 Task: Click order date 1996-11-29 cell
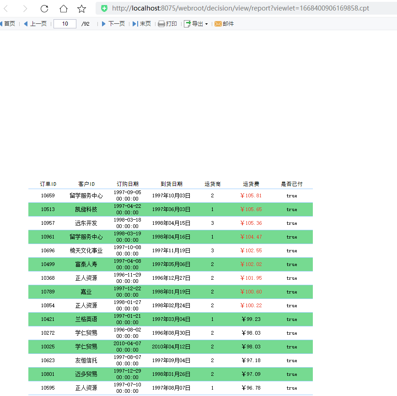[x=127, y=278]
